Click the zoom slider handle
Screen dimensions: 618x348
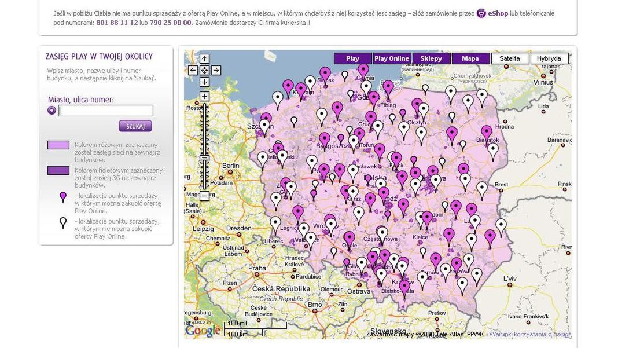(x=204, y=157)
